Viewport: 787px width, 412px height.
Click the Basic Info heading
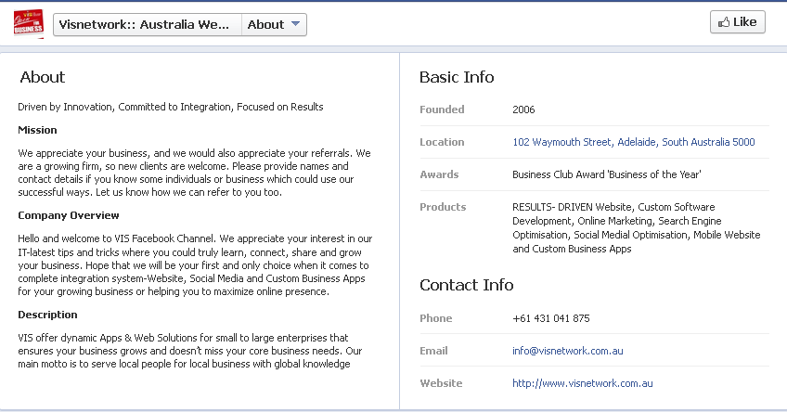click(457, 77)
